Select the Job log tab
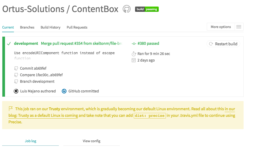Viewport: 257px width, 149px height. [30, 141]
